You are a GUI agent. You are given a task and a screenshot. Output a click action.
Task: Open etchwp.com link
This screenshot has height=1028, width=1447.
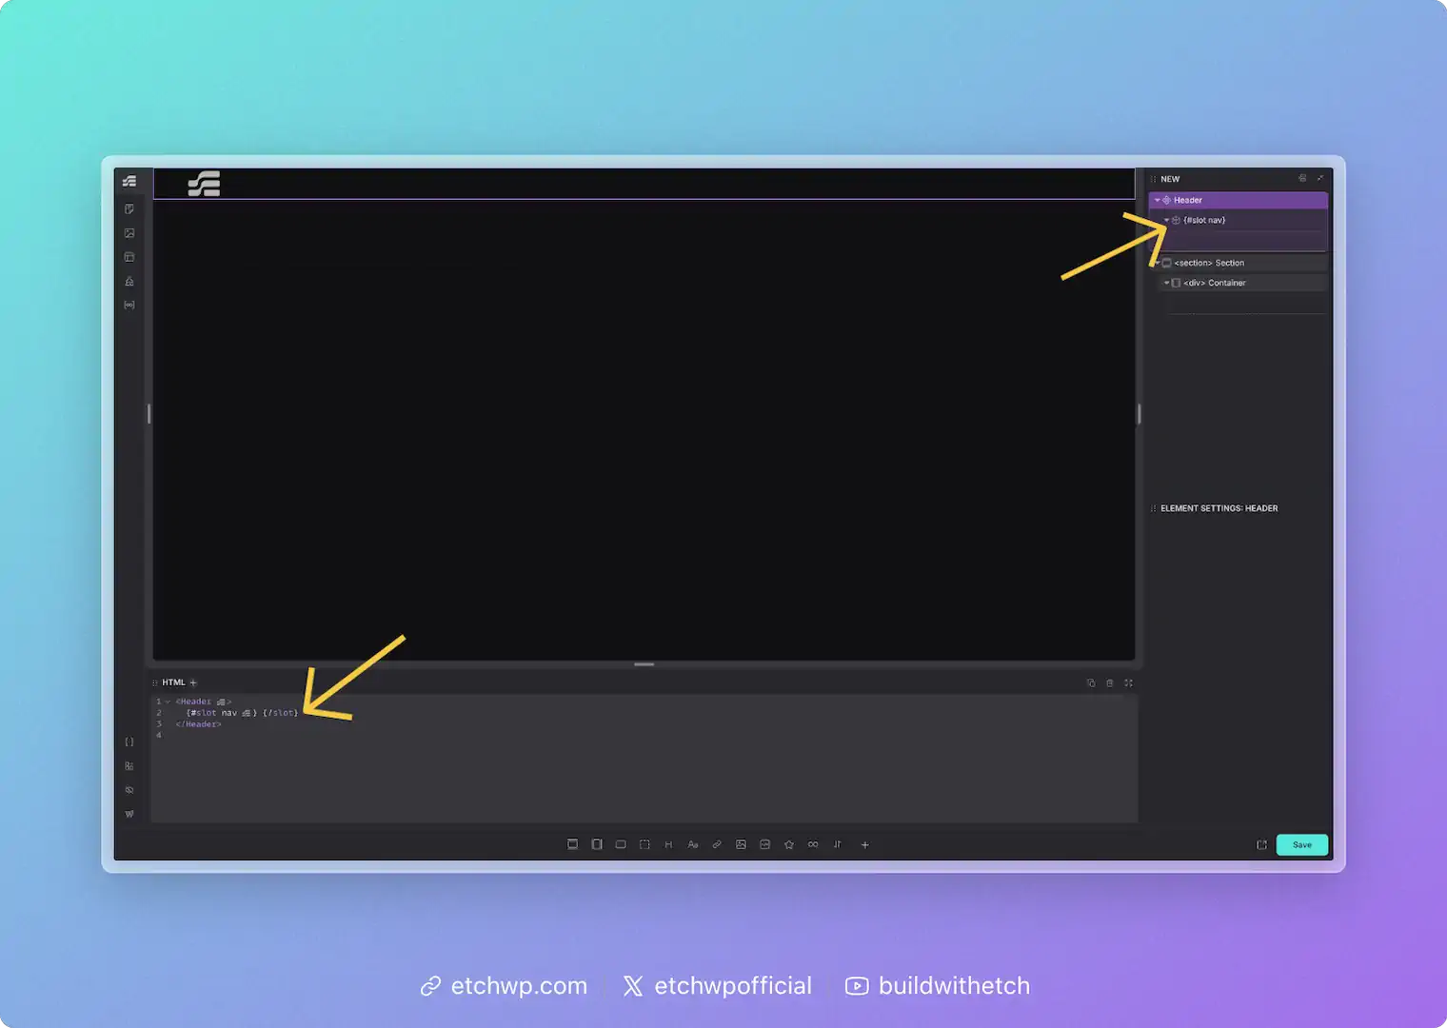[x=505, y=986]
